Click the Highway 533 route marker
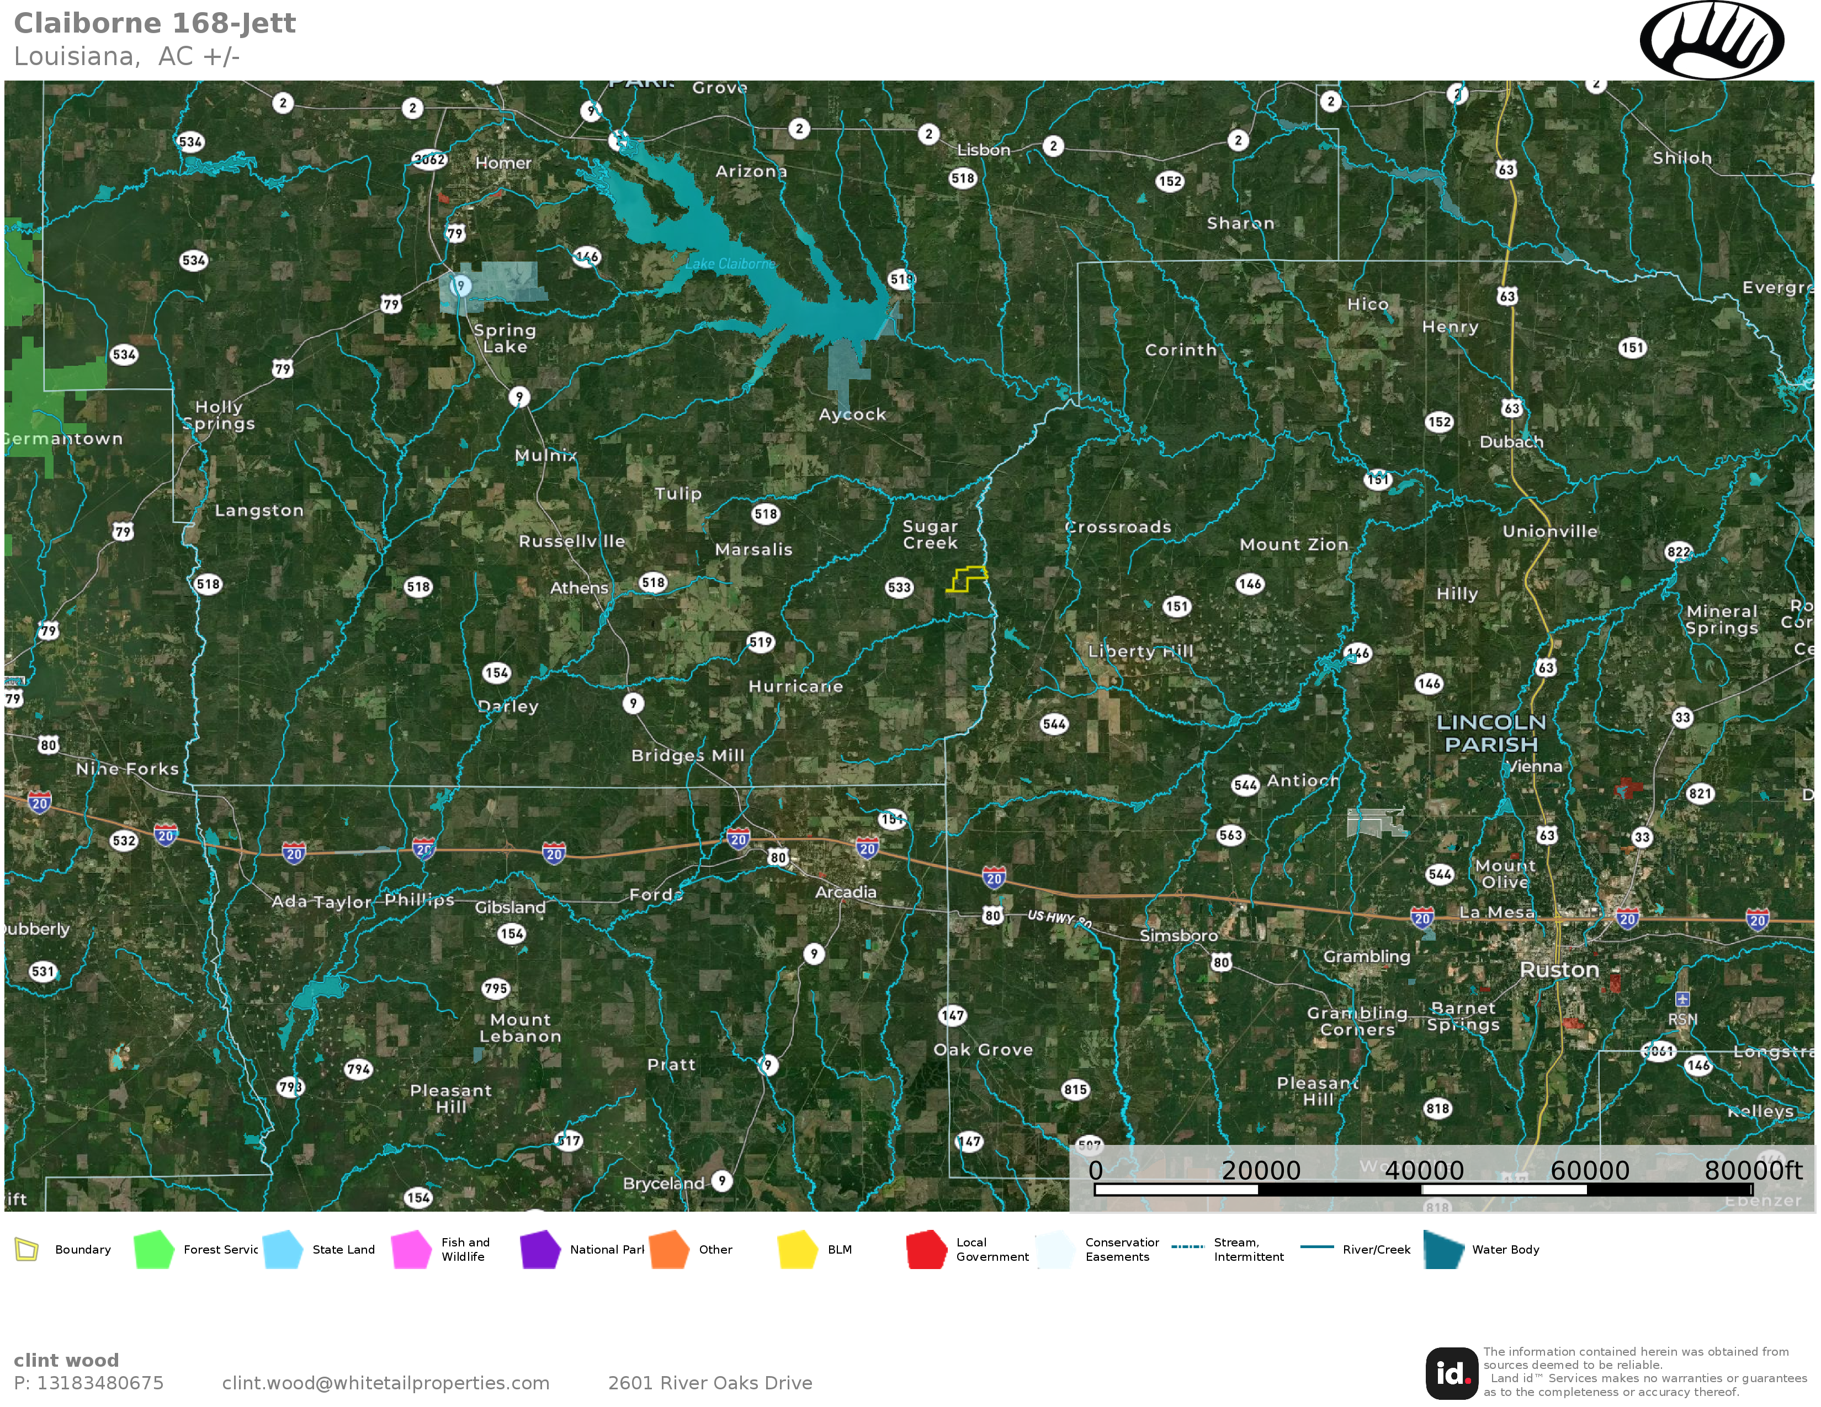The image size is (1821, 1407). tap(899, 588)
